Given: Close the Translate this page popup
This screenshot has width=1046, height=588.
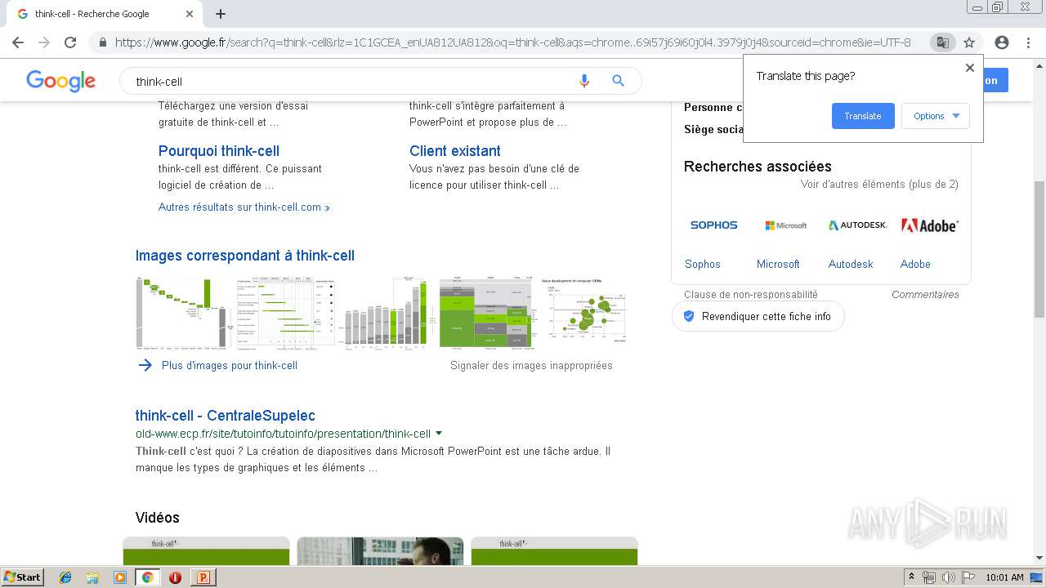Looking at the screenshot, I should coord(970,68).
